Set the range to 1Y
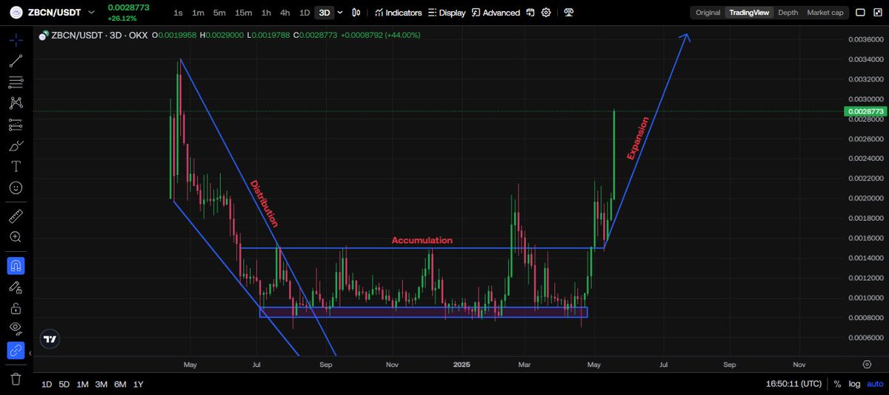Image resolution: width=889 pixels, height=395 pixels. pos(138,384)
